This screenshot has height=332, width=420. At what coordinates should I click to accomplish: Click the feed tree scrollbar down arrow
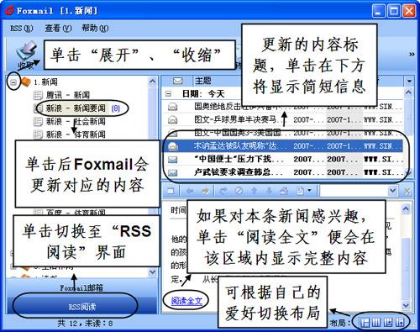tap(152, 271)
